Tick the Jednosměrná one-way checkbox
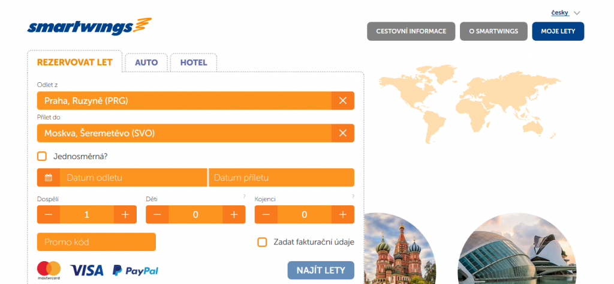This screenshot has height=284, width=614. click(x=42, y=156)
